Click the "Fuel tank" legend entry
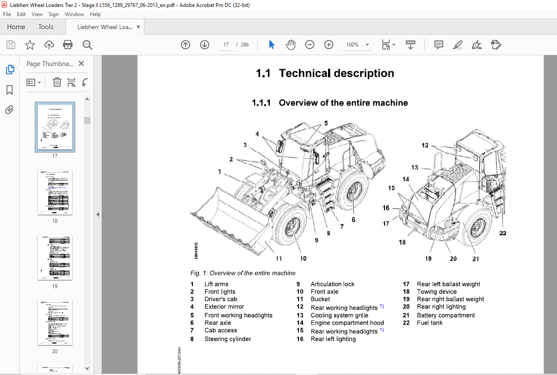Viewport: 557px width, 375px height. [x=430, y=323]
